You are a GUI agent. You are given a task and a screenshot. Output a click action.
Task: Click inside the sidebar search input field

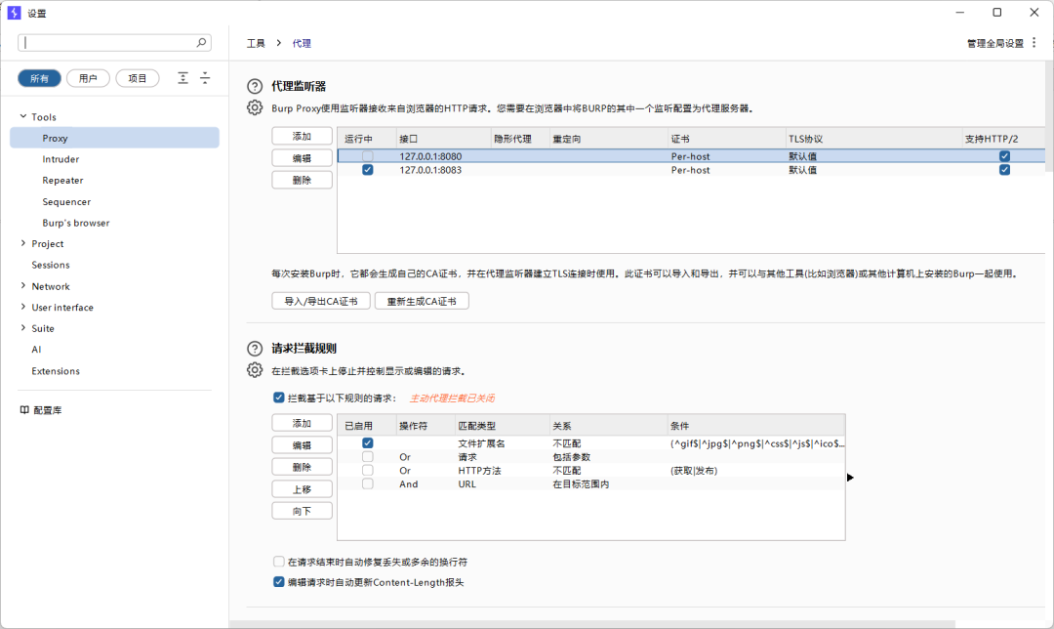107,42
